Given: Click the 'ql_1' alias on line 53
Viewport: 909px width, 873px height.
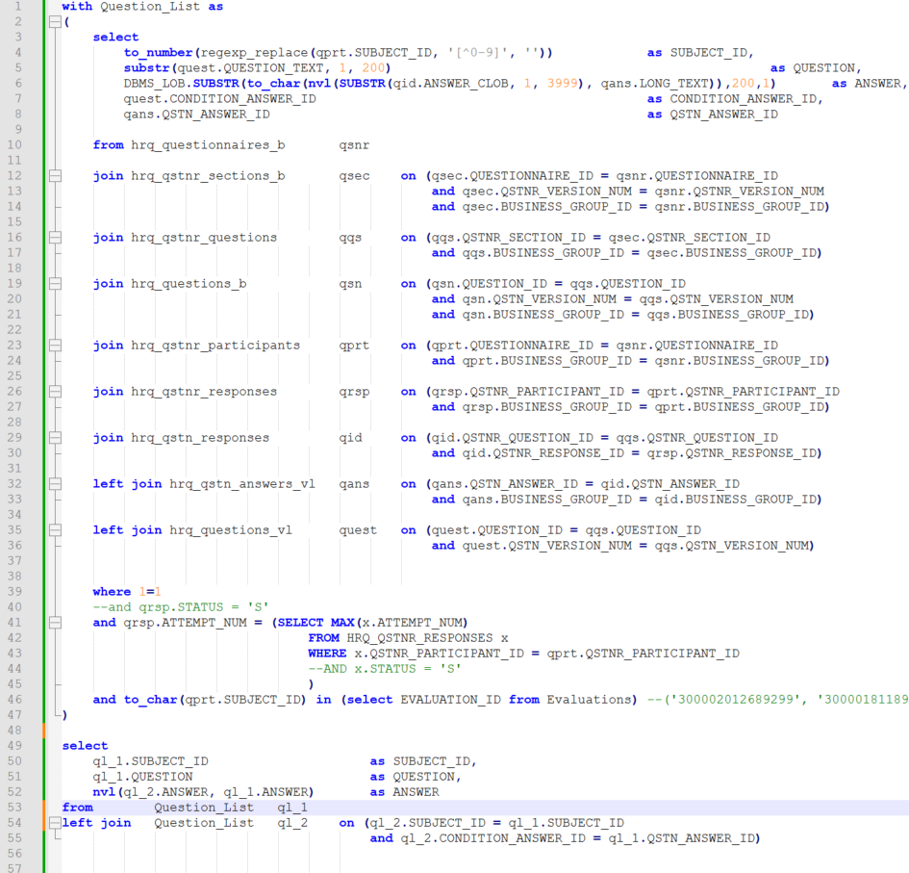Looking at the screenshot, I should (x=292, y=808).
